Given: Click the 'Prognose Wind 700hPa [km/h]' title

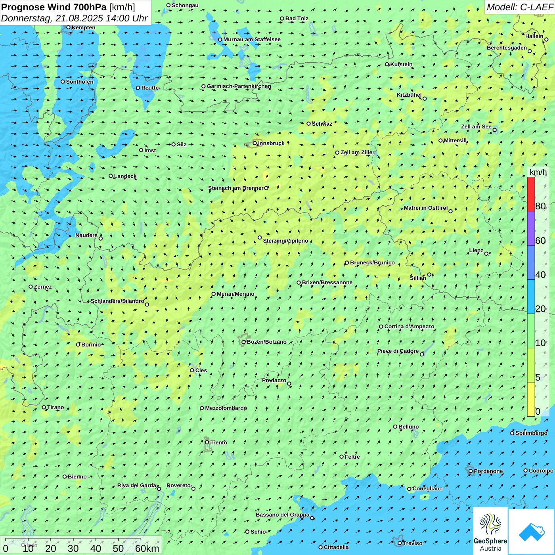Looking at the screenshot, I should point(68,7).
